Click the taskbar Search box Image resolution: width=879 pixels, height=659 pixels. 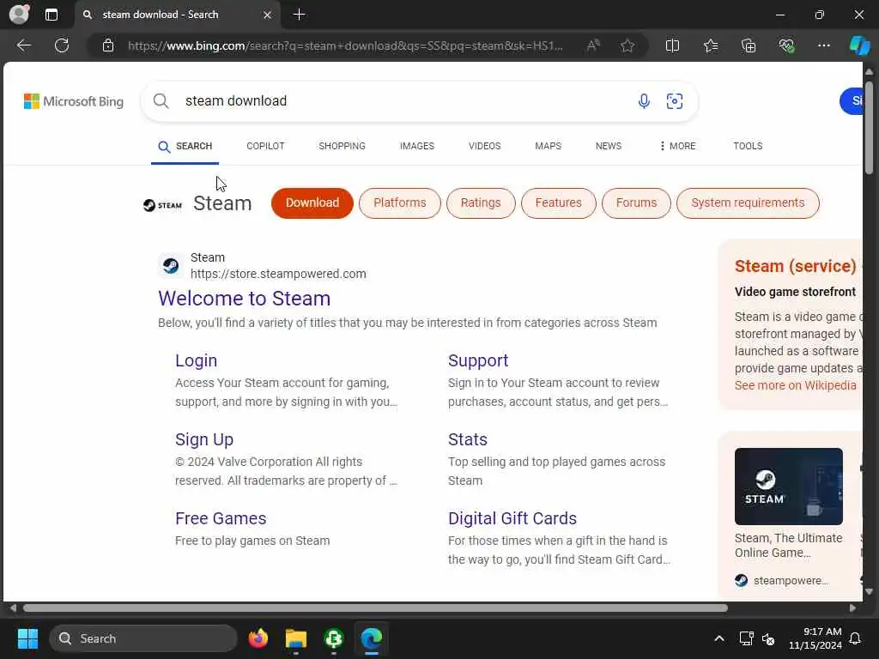[143, 638]
